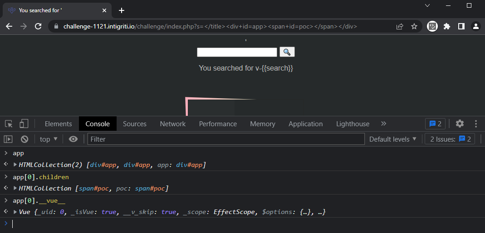Switch to the Network tab
Screen dimensions: 485x233
click(x=172, y=124)
